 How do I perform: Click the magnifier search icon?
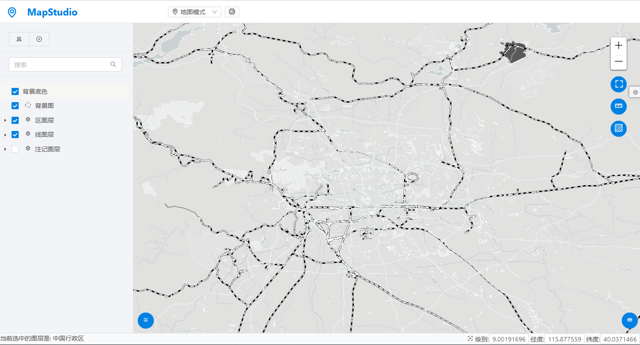point(113,64)
